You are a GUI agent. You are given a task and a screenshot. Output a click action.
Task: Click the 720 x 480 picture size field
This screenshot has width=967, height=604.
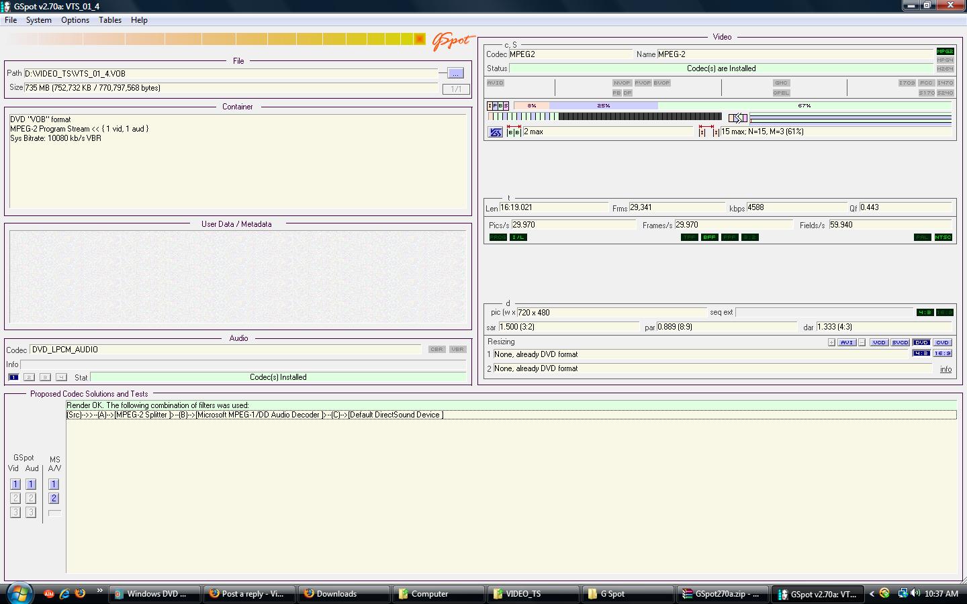click(612, 313)
